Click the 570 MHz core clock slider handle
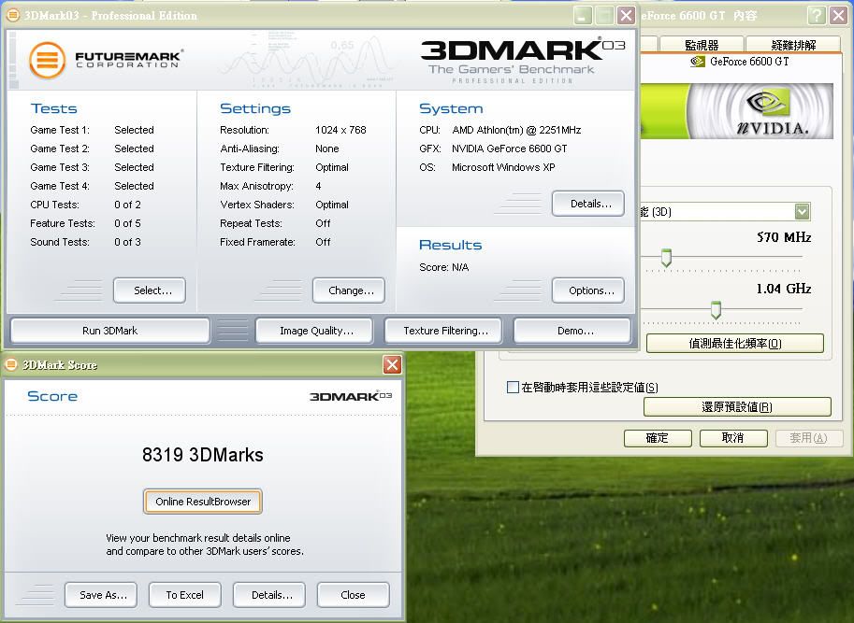 tap(666, 257)
